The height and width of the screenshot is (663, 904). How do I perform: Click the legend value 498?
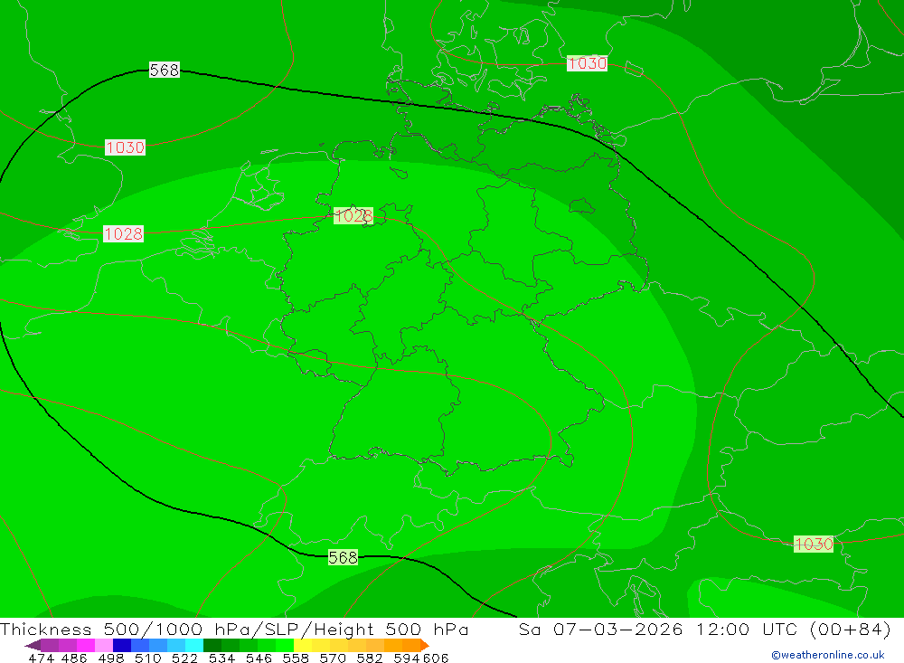coord(110,658)
